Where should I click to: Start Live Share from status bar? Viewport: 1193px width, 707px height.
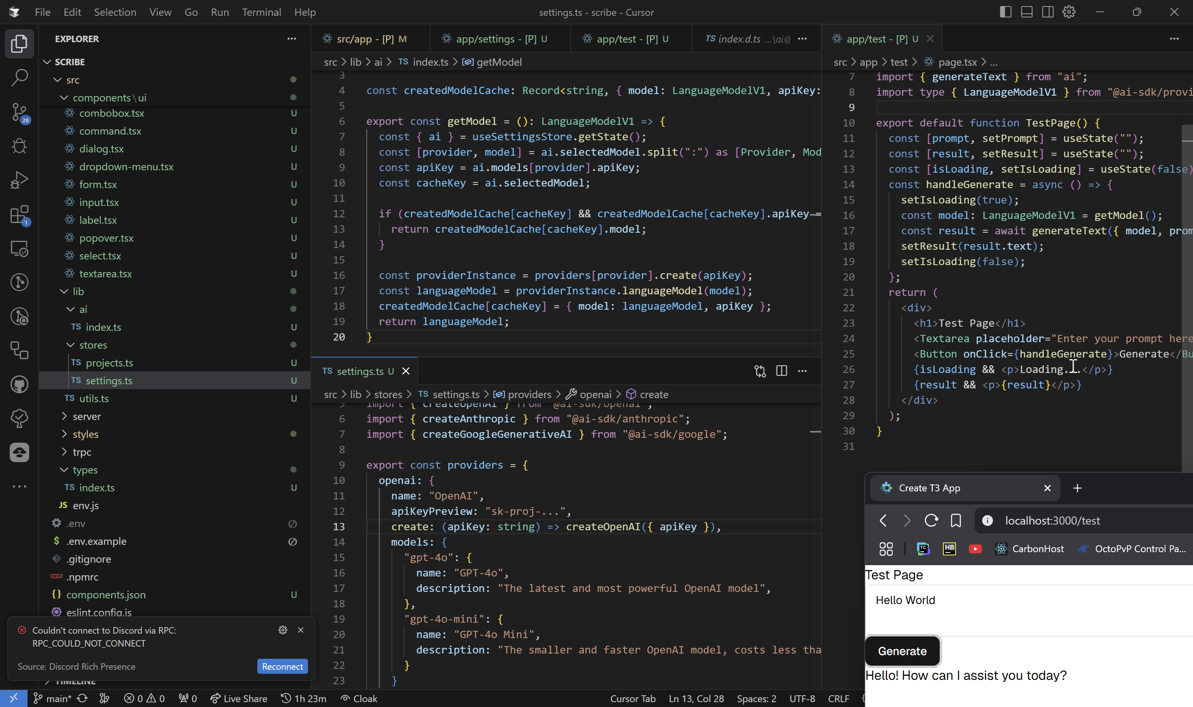(x=239, y=698)
